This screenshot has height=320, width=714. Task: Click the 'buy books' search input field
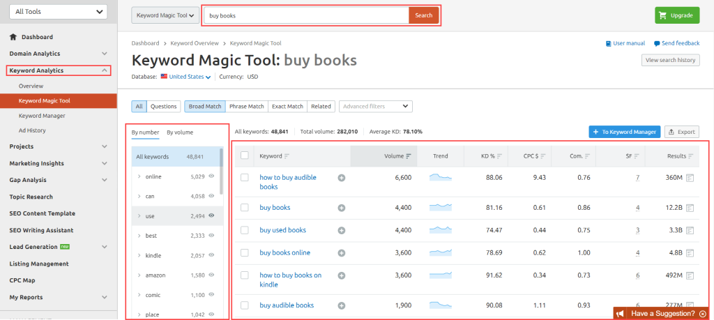pyautogui.click(x=307, y=15)
